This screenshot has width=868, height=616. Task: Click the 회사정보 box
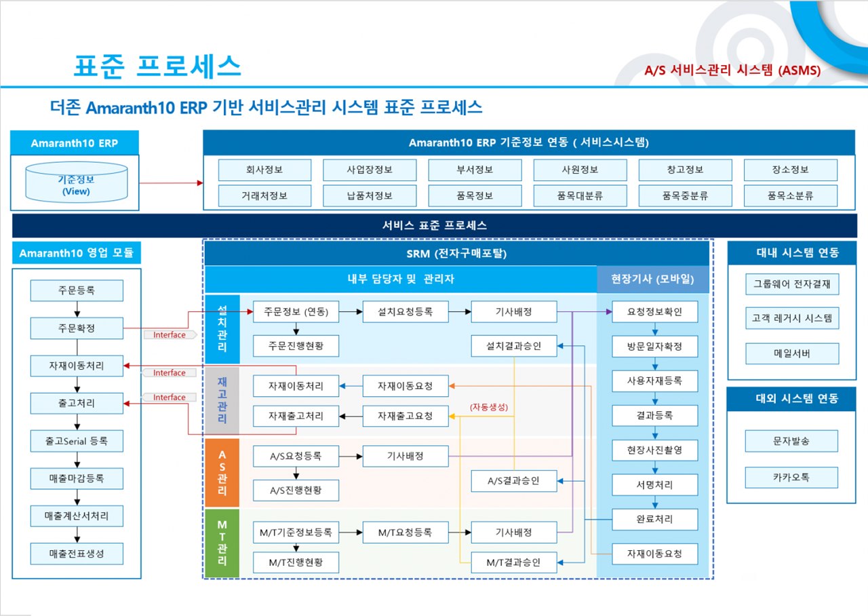(264, 170)
